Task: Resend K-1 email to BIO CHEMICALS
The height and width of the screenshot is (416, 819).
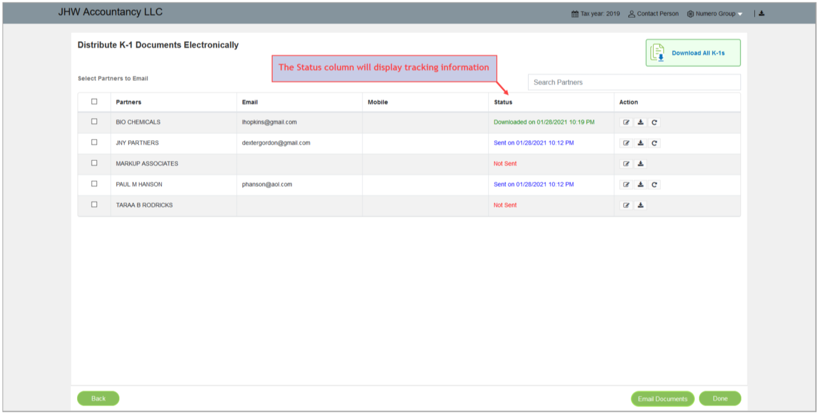Action: click(x=655, y=122)
